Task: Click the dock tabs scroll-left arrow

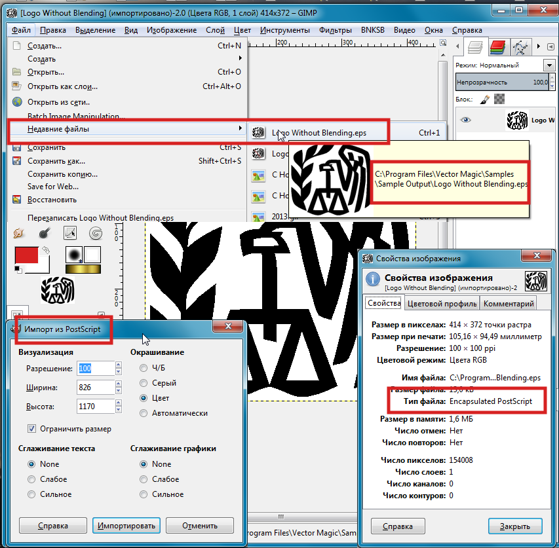Action: pos(457,46)
